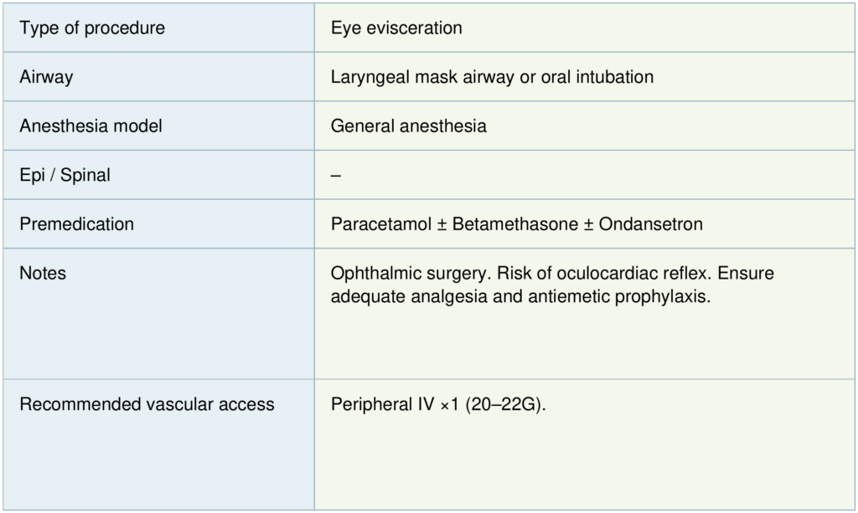
Task: Click the 'Epi / Spinal' label
Action: 65,176
